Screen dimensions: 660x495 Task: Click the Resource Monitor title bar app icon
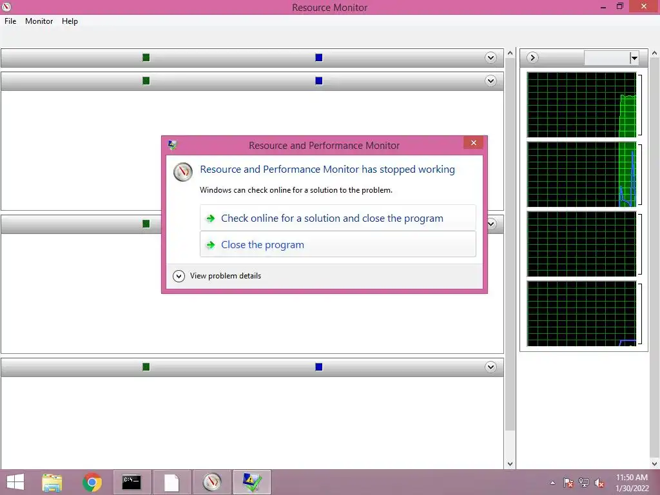(x=6, y=6)
